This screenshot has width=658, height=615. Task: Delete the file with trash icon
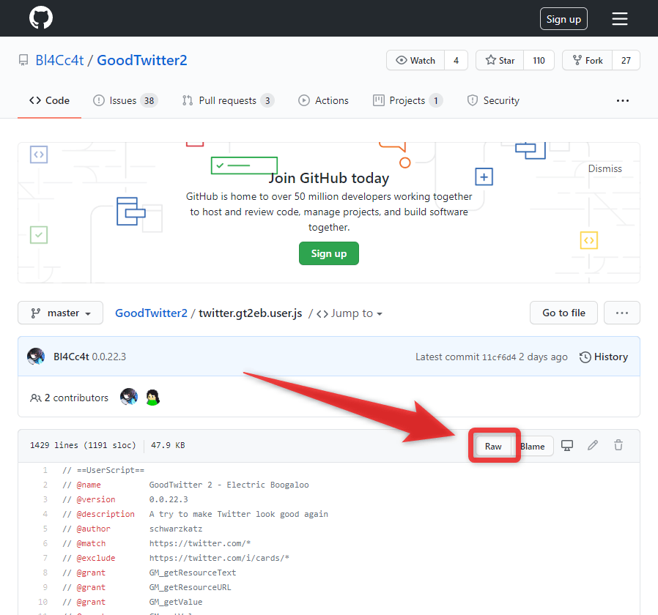(x=618, y=445)
